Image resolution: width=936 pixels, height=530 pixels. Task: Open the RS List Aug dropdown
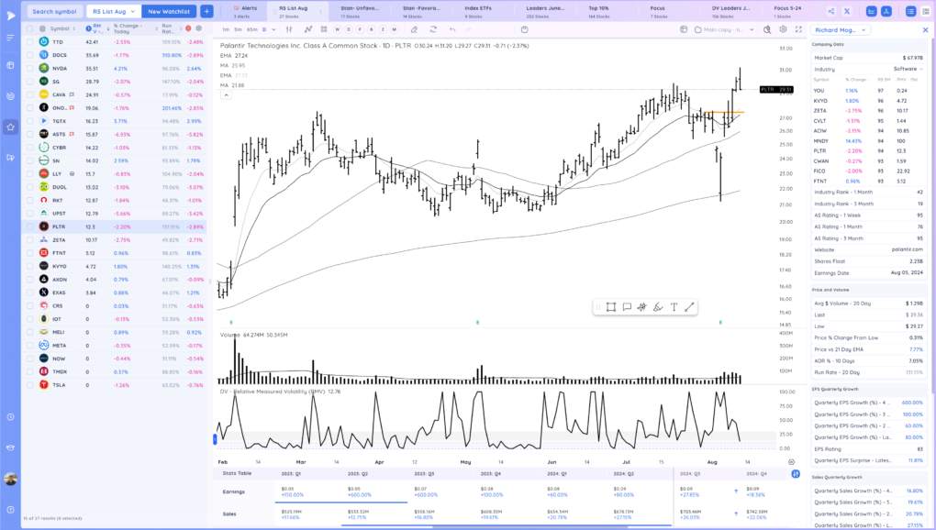114,11
